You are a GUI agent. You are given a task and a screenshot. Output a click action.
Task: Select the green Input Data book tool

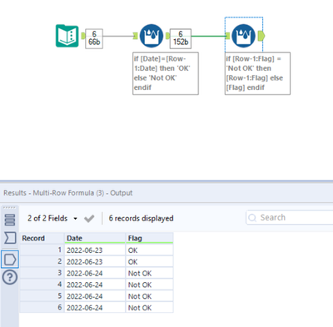point(67,36)
